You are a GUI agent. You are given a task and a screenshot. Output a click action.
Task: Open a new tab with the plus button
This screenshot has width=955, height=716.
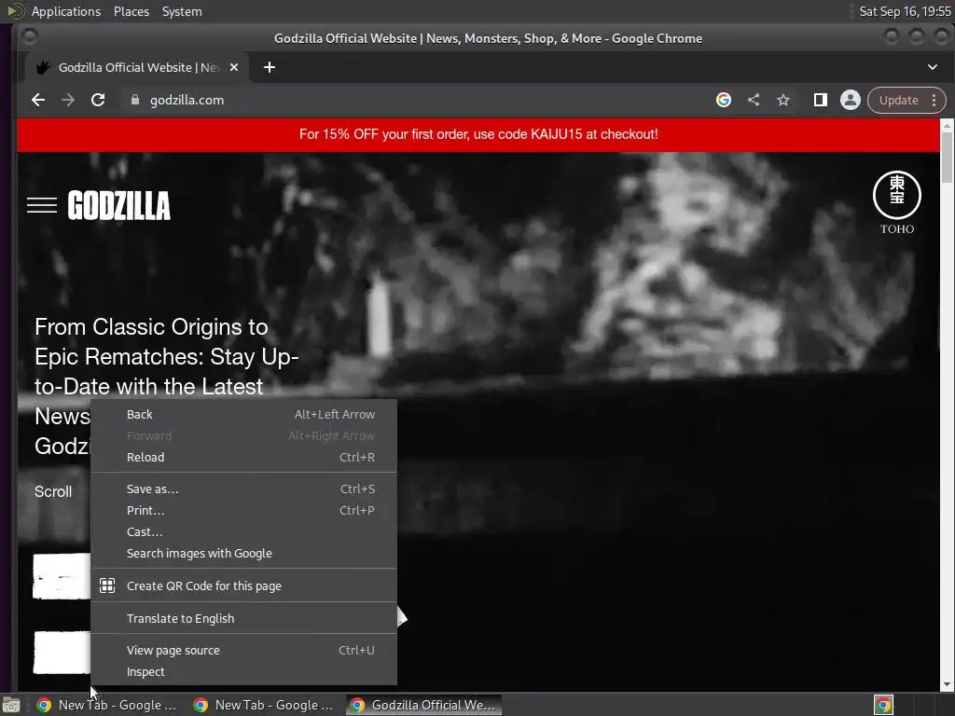pos(270,67)
